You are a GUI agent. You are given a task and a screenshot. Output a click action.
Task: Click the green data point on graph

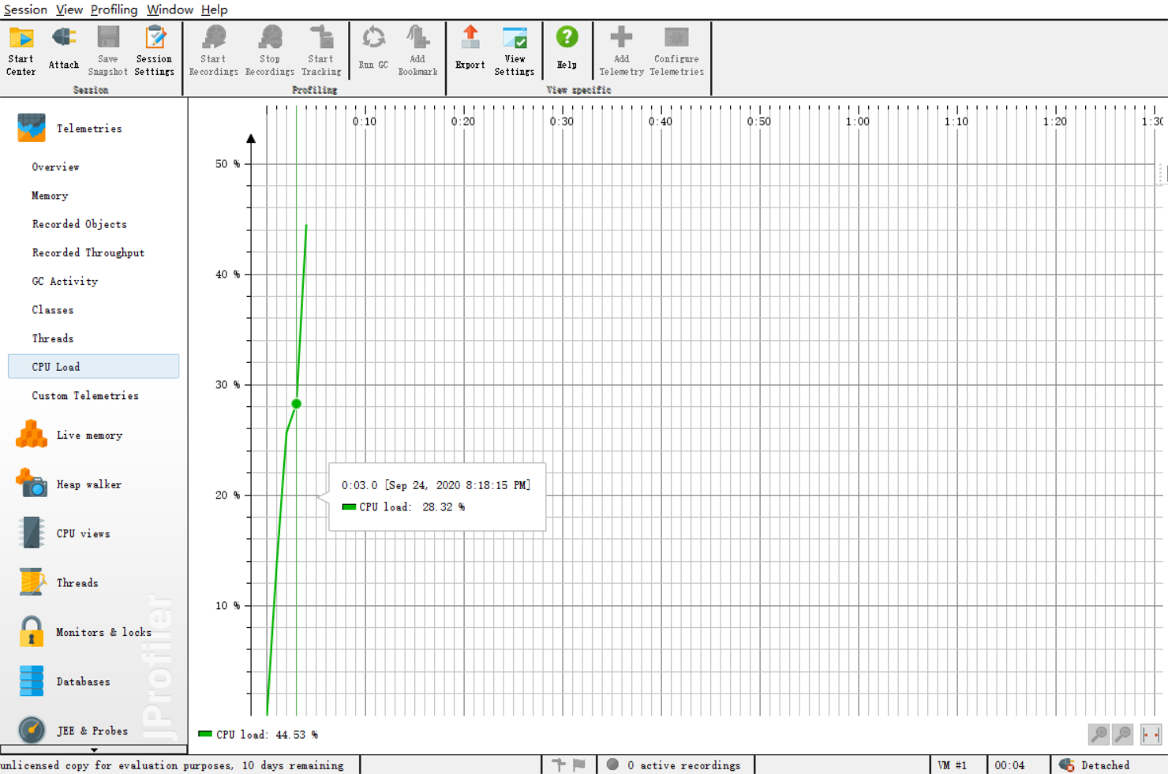297,403
